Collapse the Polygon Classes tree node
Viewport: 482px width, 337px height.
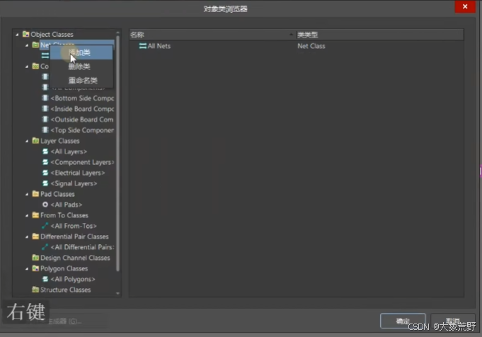[x=27, y=269]
